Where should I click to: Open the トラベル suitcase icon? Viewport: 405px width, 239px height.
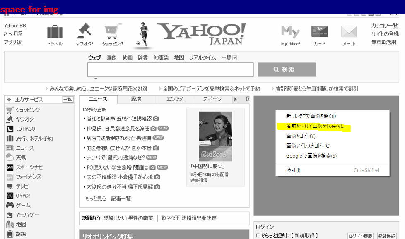(55, 31)
